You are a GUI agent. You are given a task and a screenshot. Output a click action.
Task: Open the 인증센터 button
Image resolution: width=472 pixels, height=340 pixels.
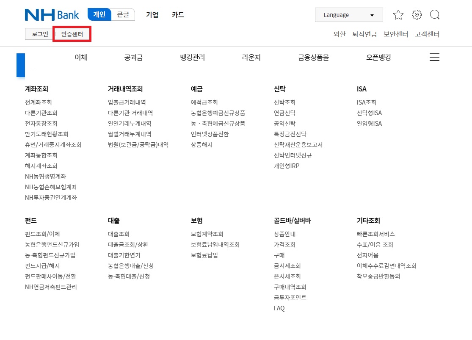72,34
